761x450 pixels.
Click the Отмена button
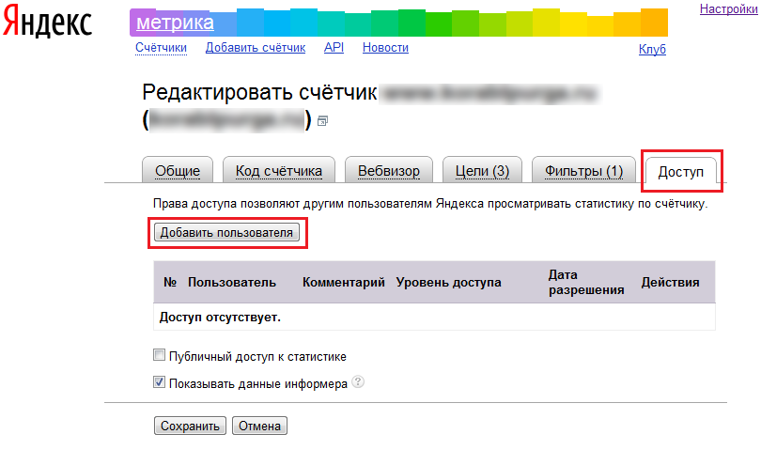pos(259,426)
